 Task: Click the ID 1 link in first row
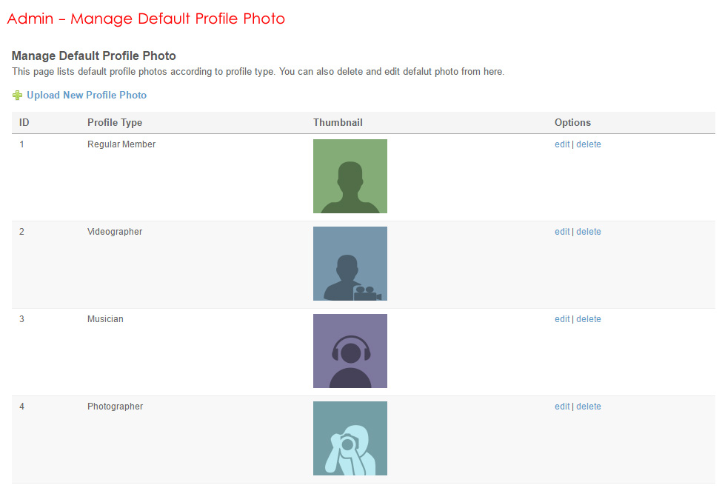pyautogui.click(x=22, y=144)
